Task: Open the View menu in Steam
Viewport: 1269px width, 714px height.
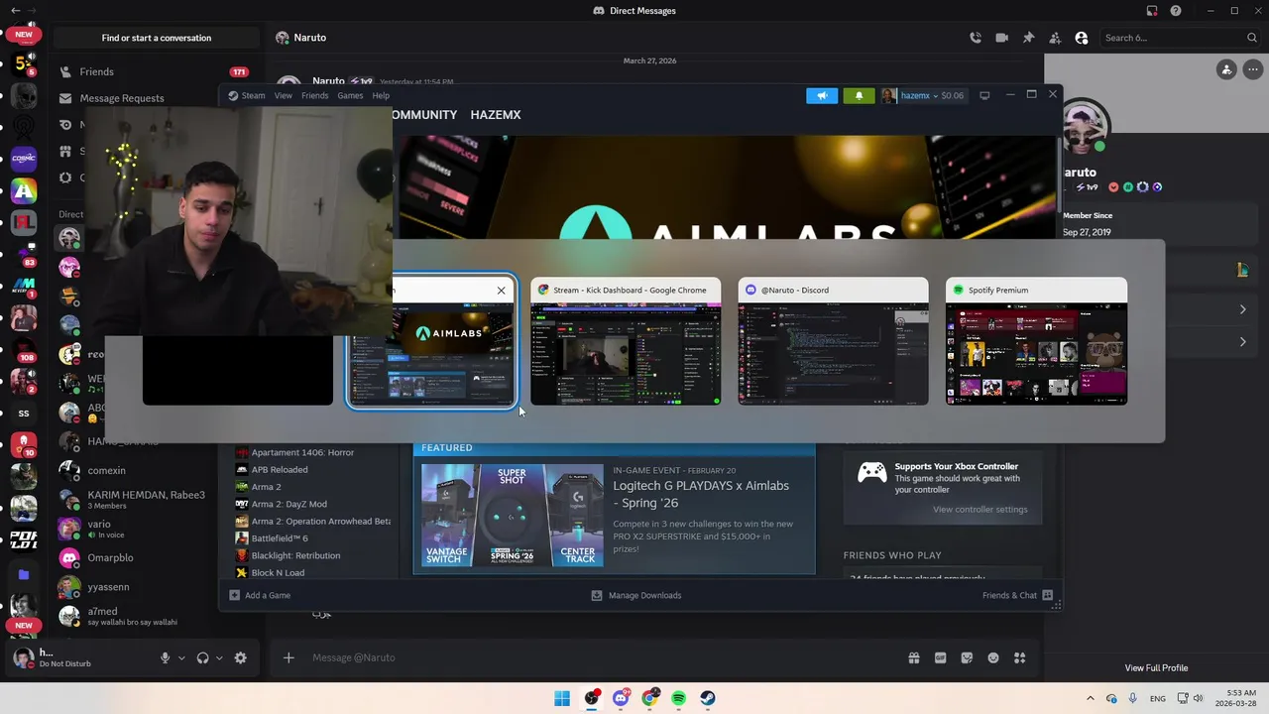Action: 284,95
